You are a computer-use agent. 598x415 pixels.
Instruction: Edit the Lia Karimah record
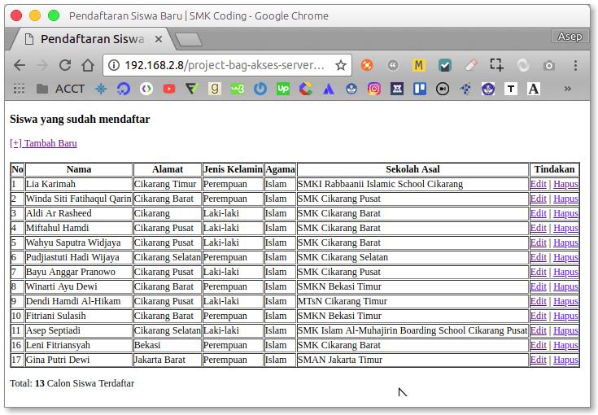pos(538,184)
